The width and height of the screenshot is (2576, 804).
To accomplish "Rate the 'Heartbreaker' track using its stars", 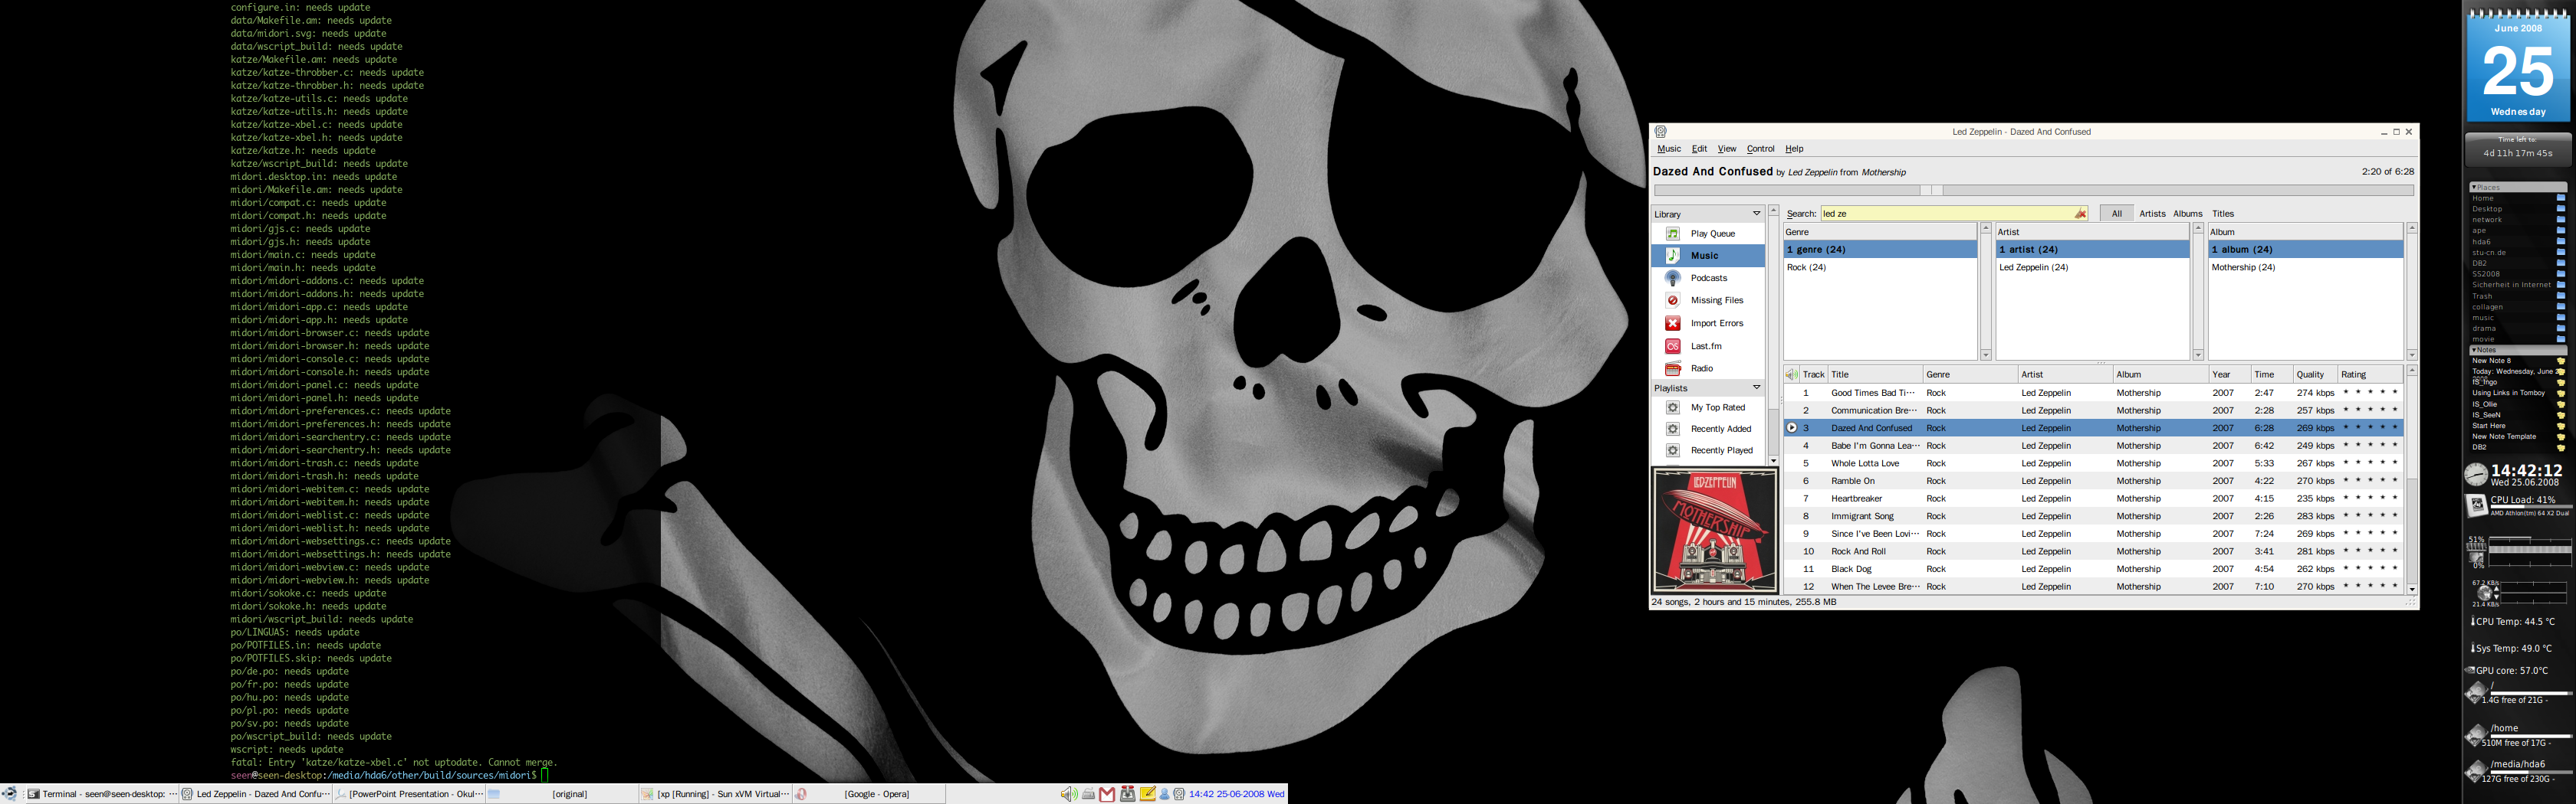I will (x=2370, y=498).
